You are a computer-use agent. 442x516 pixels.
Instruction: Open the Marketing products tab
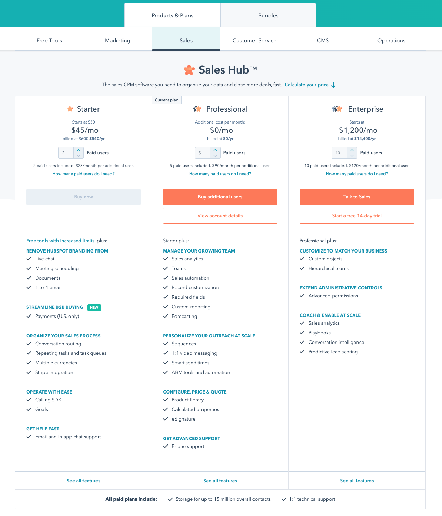[x=118, y=40]
